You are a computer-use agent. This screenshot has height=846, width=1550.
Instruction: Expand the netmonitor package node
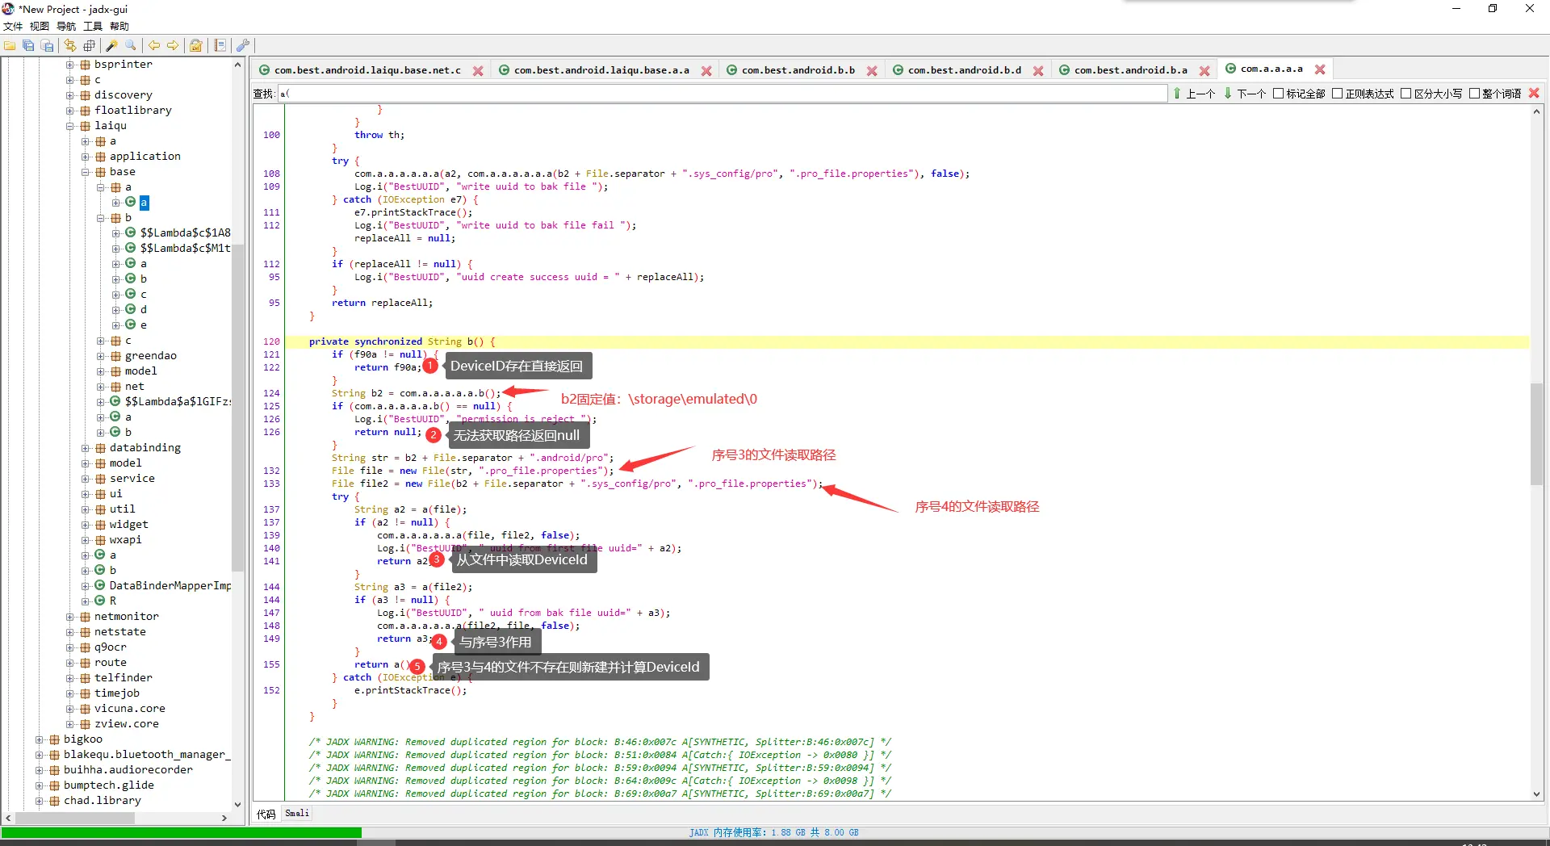tap(70, 617)
